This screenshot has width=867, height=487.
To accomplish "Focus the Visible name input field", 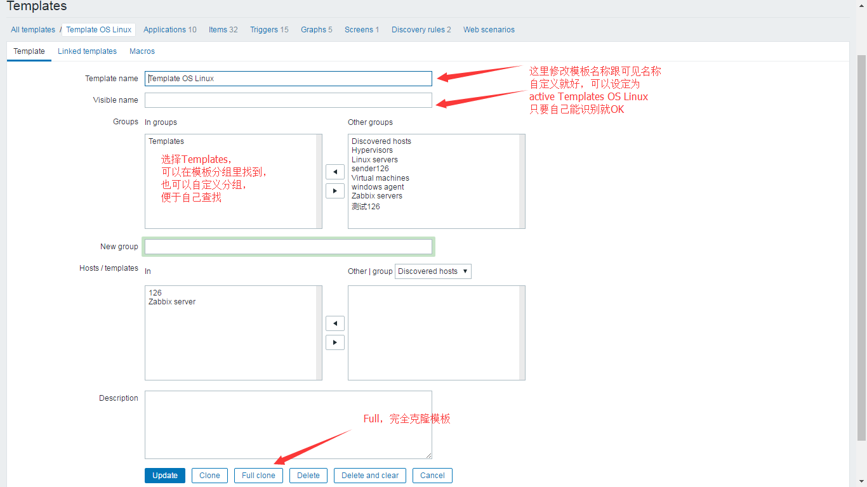I will [x=288, y=100].
